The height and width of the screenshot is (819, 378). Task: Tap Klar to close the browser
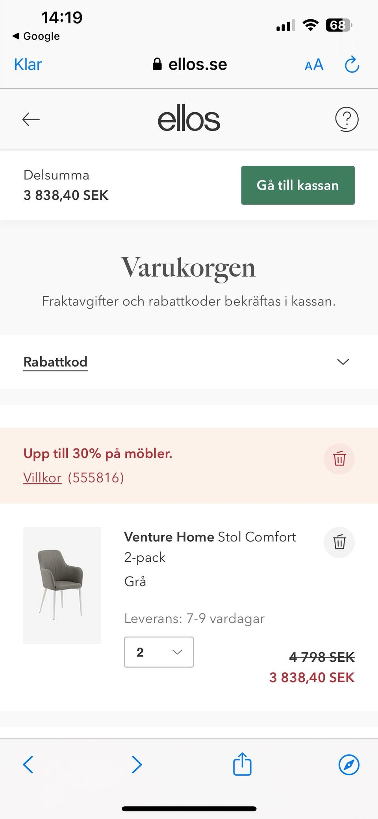(28, 65)
